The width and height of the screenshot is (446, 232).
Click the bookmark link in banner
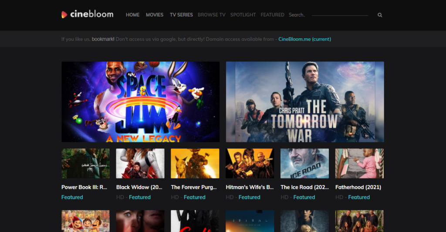103,39
